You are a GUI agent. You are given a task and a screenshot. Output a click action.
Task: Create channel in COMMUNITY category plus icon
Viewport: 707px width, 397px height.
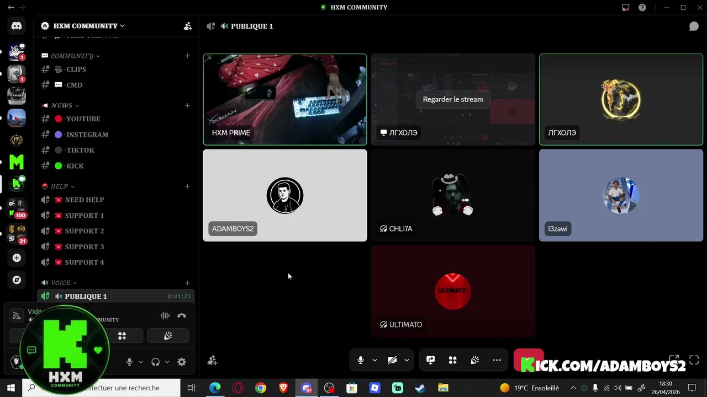point(187,56)
